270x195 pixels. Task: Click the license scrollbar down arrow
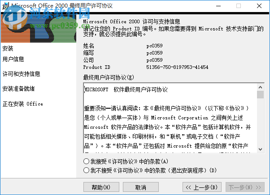(260, 149)
